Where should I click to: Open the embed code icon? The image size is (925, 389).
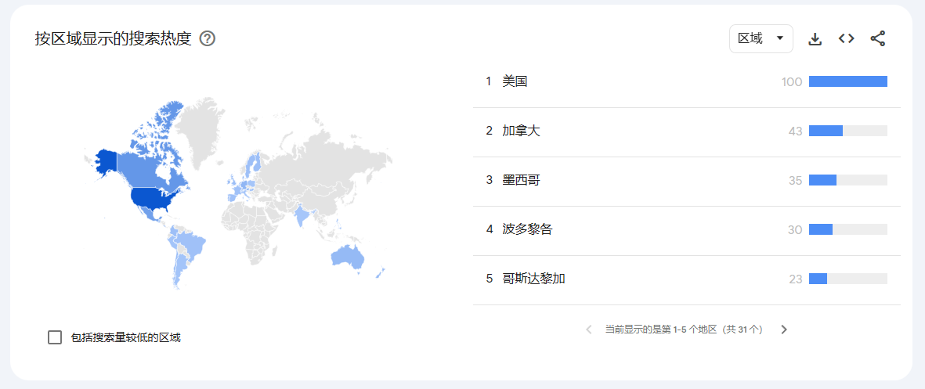click(x=847, y=39)
